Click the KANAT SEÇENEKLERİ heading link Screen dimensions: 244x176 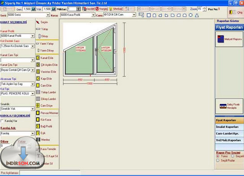13,22
